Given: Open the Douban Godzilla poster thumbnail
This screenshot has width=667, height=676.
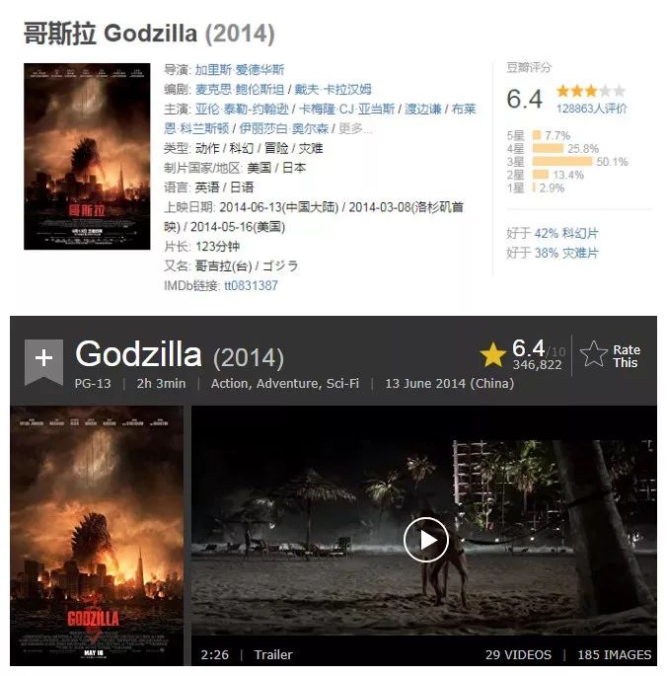Looking at the screenshot, I should [x=87, y=156].
